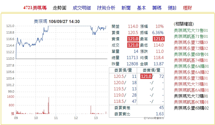Open warrant 美琪瑪凱基71售01

(191, 36)
